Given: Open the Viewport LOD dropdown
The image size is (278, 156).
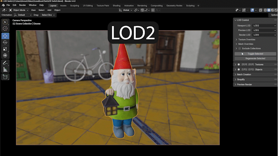Looking at the screenshot, I should [x=264, y=26].
